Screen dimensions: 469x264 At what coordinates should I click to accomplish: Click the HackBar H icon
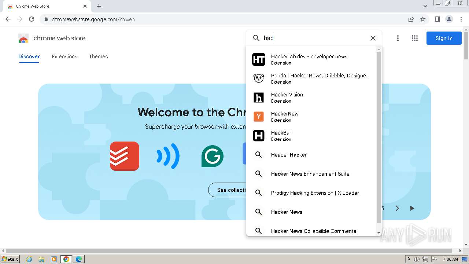(x=259, y=136)
